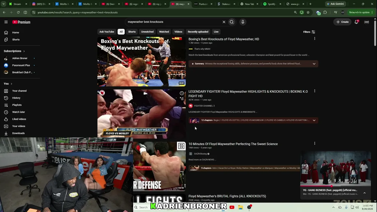Viewport: 377px width, 212px height.
Task: Open the account avatar menu
Action: tap(367, 22)
